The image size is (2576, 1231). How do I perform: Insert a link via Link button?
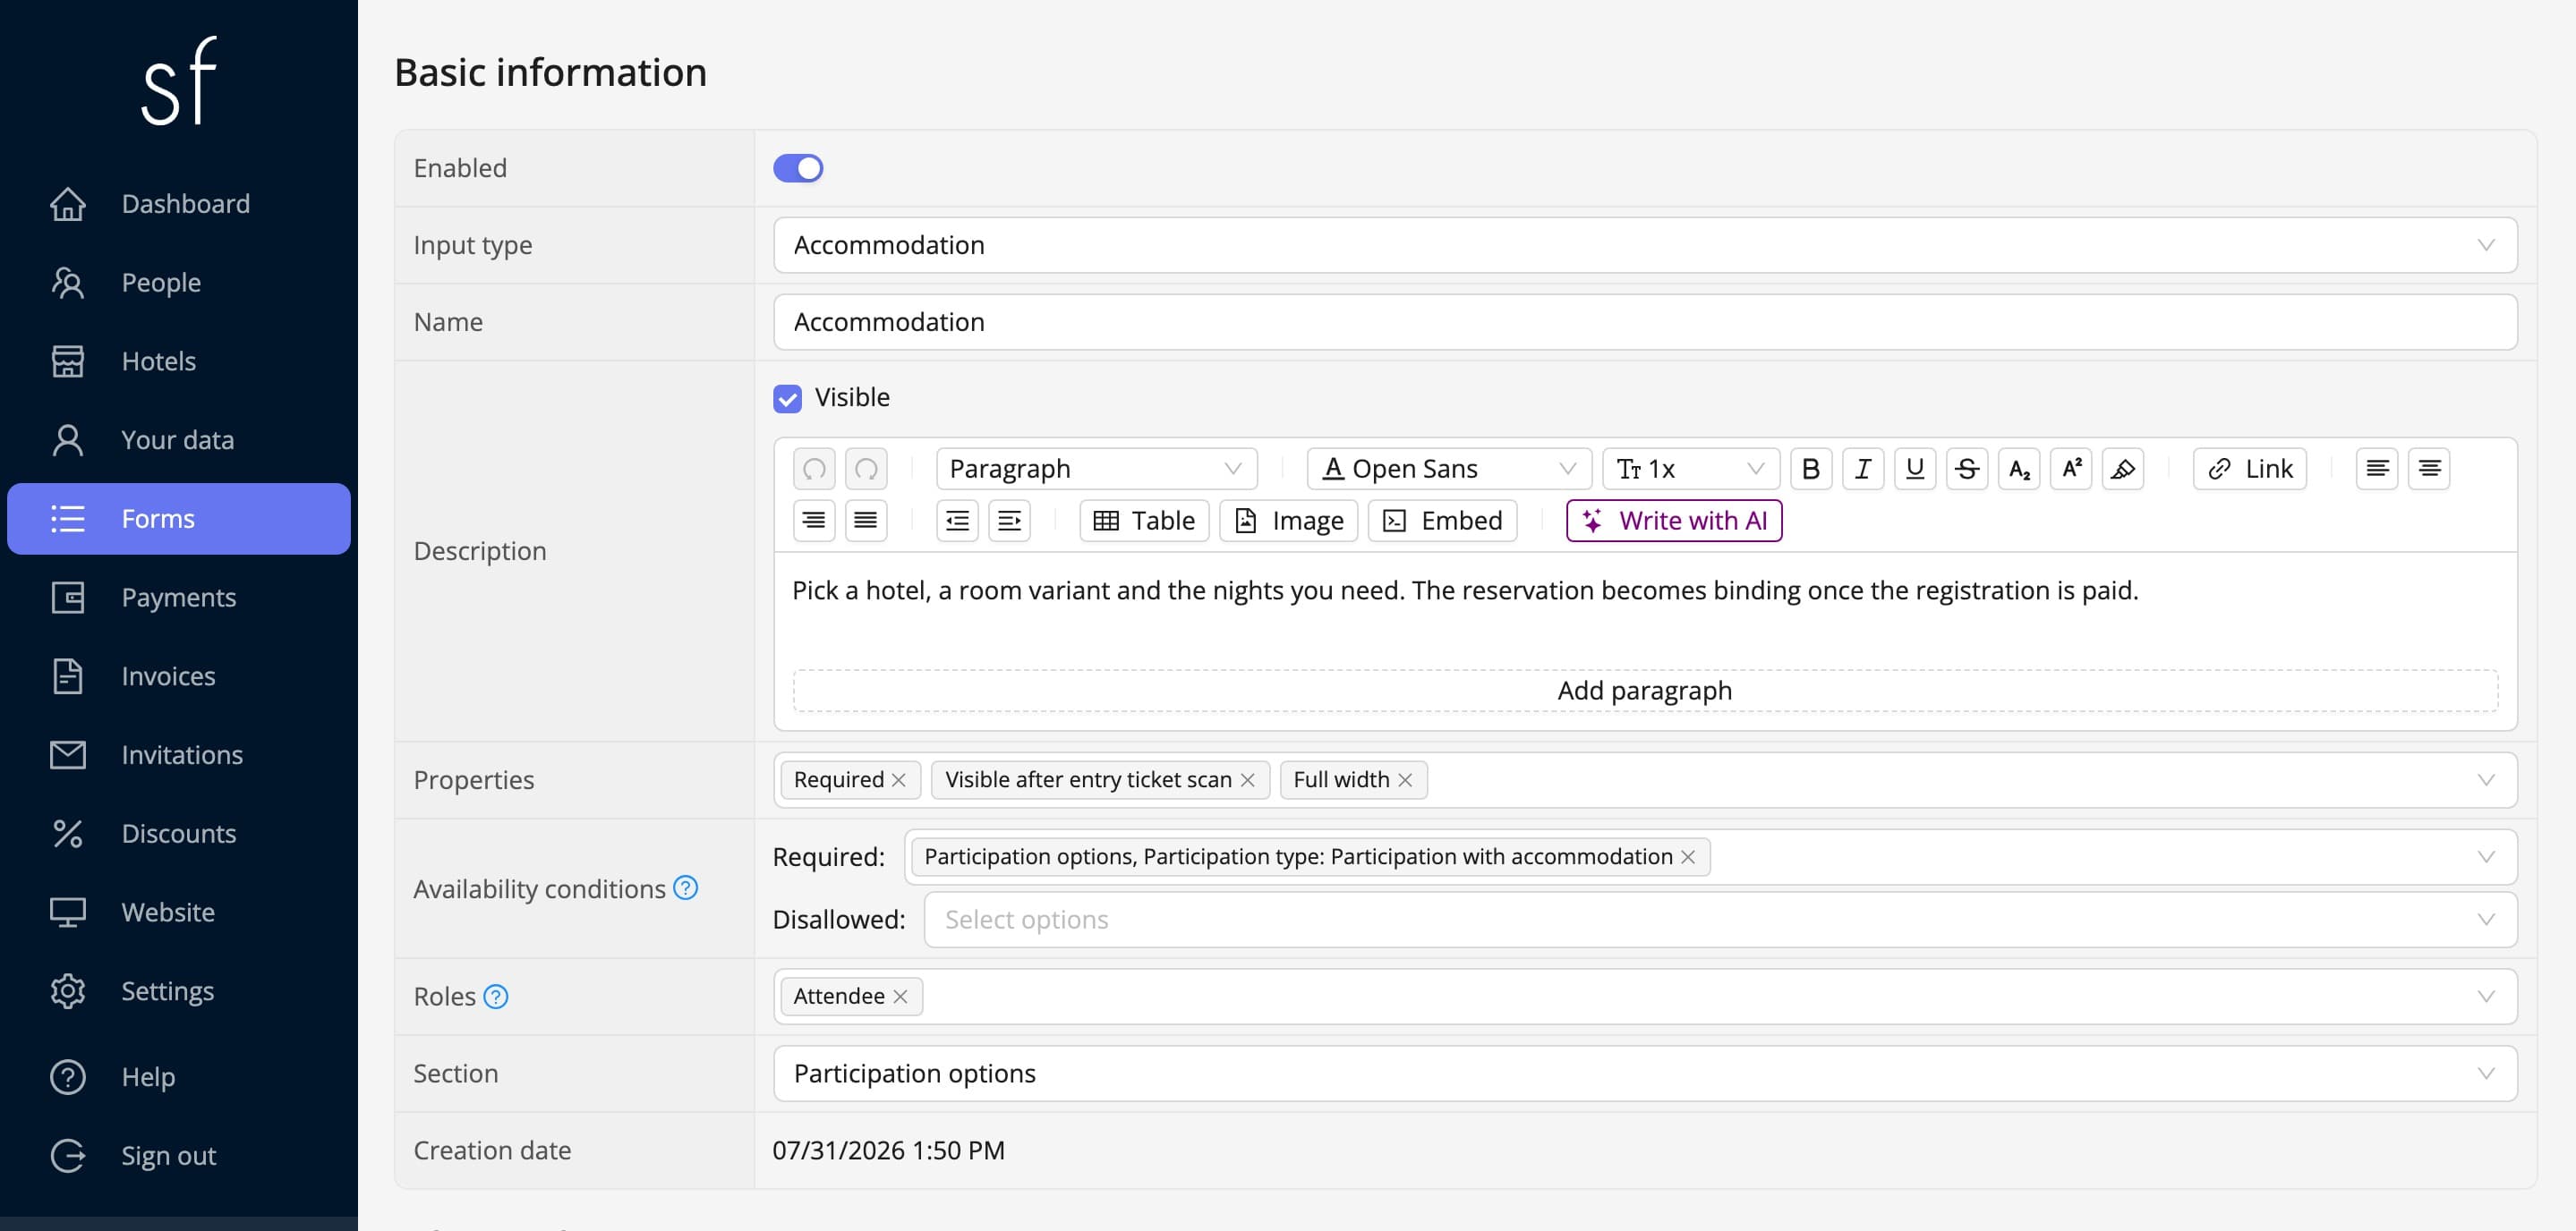(x=2250, y=469)
